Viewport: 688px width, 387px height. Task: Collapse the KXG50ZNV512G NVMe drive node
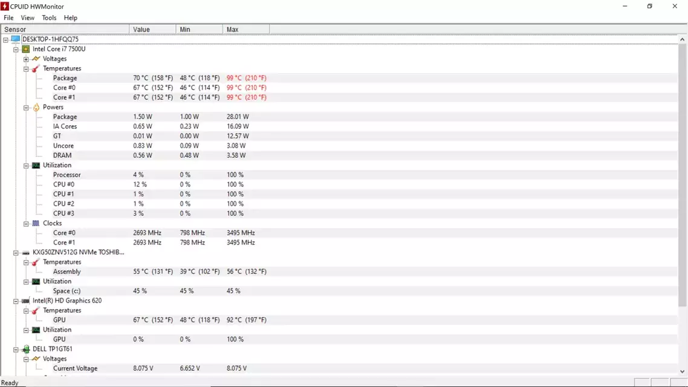pyautogui.click(x=16, y=253)
